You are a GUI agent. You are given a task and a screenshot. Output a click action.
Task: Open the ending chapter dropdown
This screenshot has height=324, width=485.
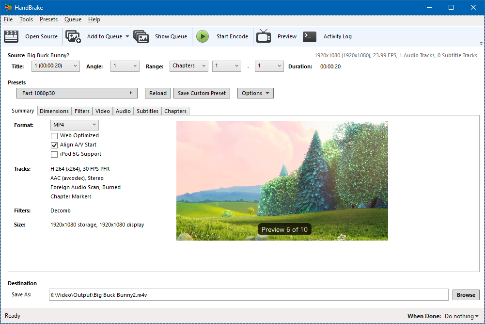click(x=269, y=66)
